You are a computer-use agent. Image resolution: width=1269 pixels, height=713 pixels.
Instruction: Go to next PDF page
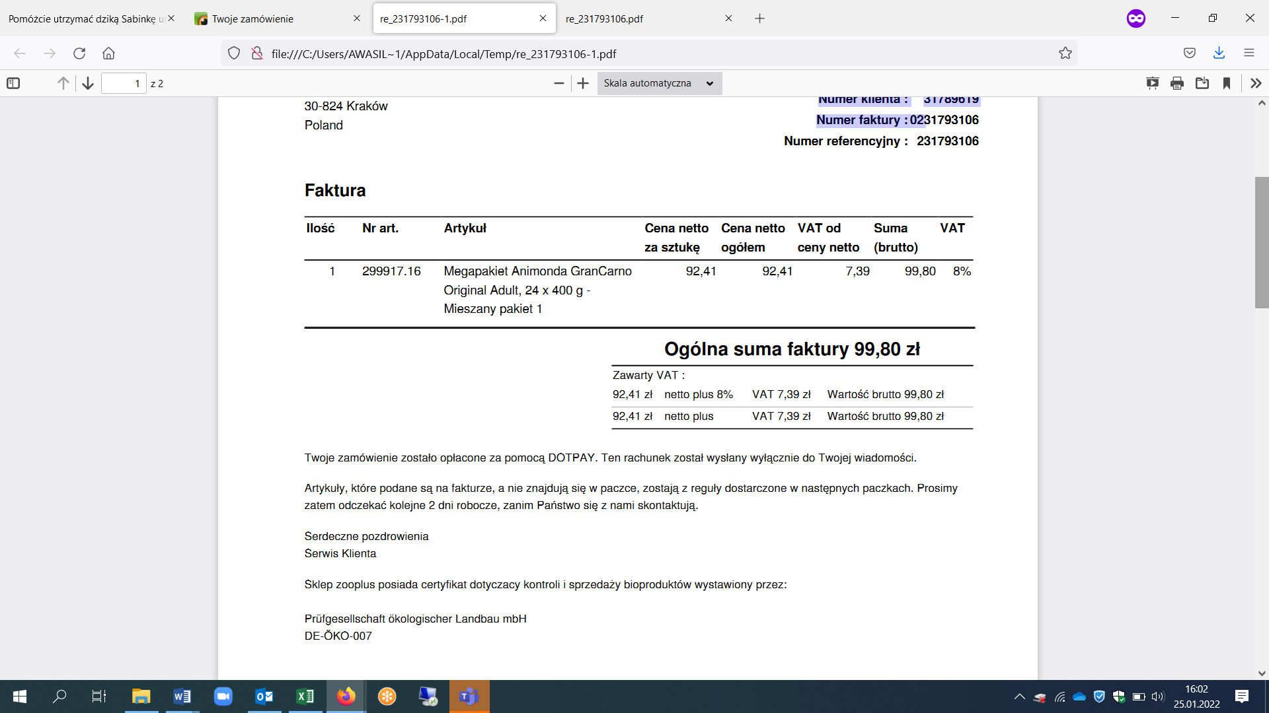[x=88, y=83]
